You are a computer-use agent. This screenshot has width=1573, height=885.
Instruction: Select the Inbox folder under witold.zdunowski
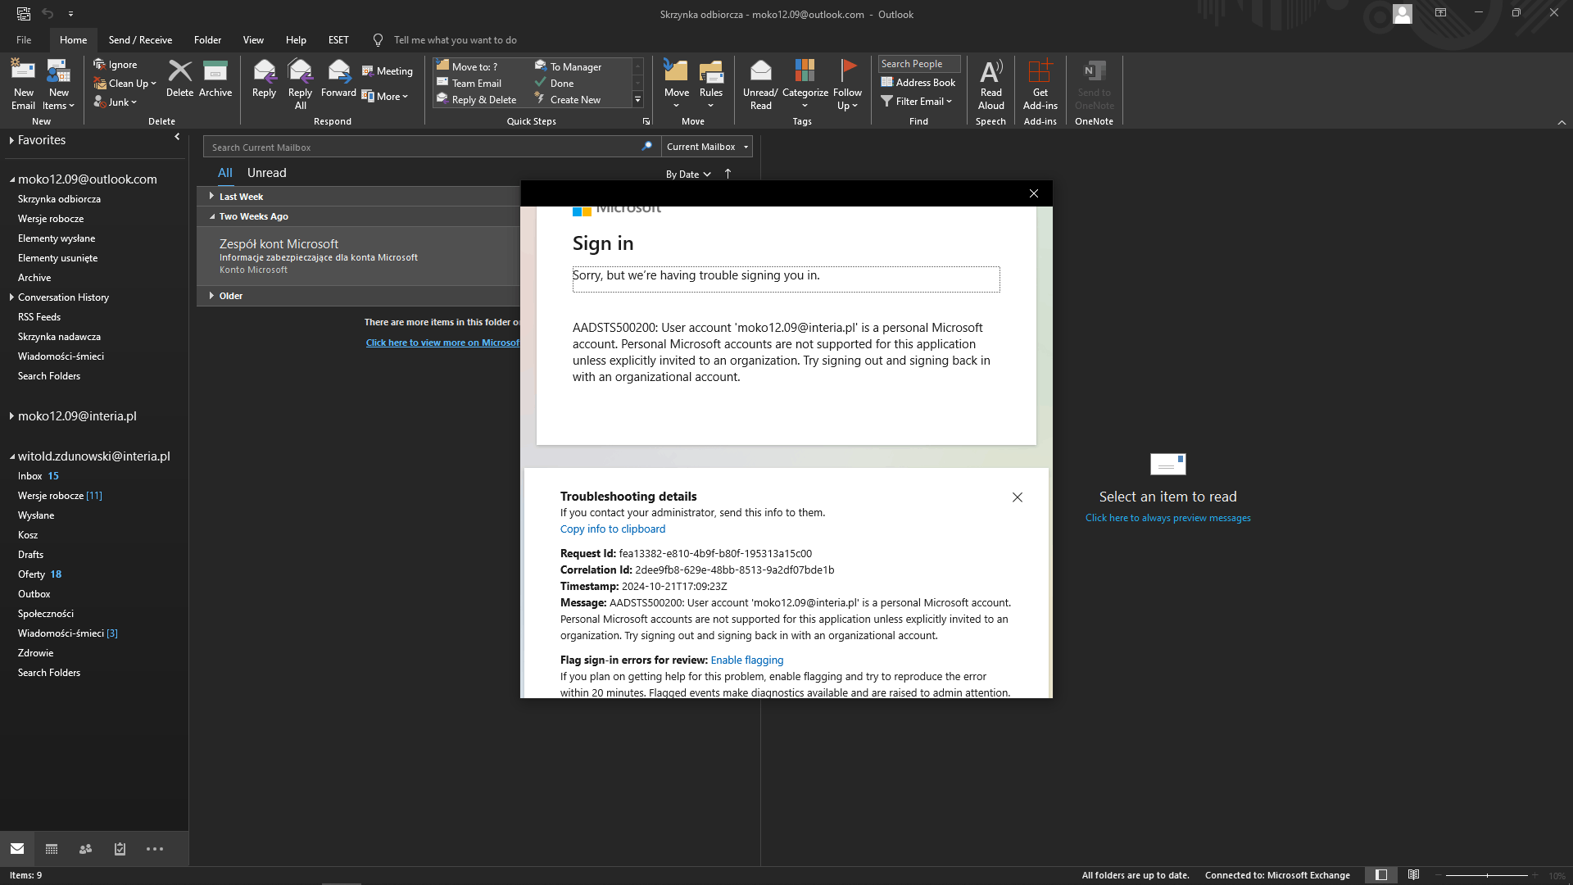(30, 476)
